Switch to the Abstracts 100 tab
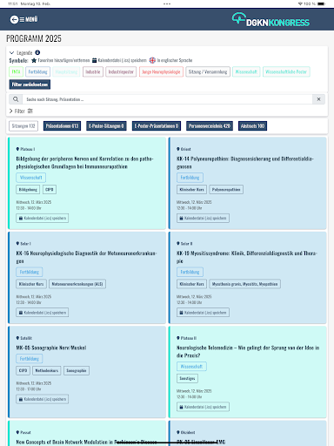Viewport: 334px width, 446px height. [252, 126]
